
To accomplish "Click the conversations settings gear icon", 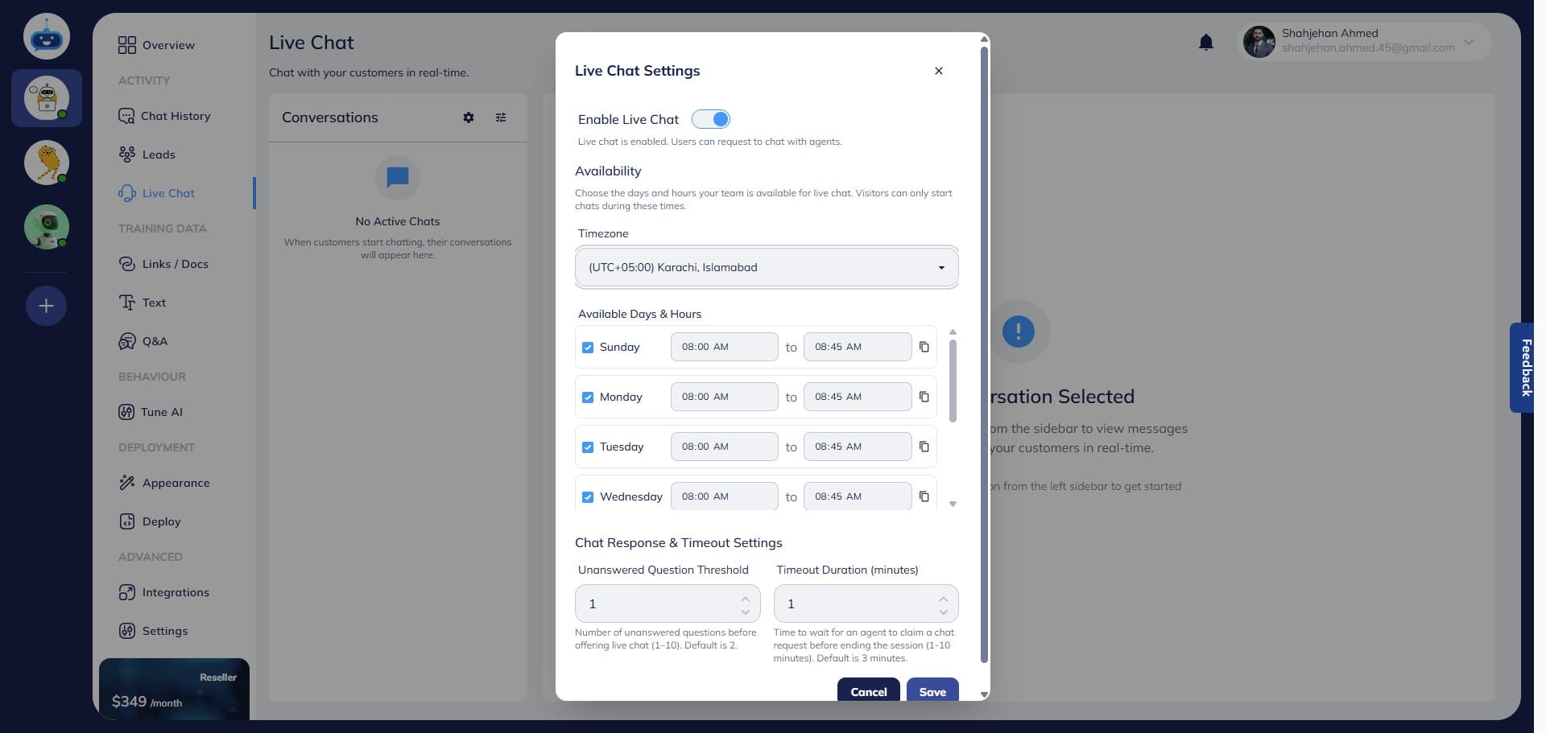I will pos(469,117).
